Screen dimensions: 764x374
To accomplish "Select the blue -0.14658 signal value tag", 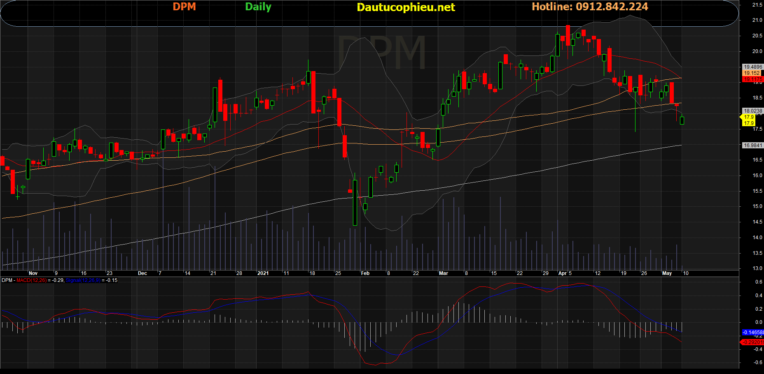I will (753, 332).
